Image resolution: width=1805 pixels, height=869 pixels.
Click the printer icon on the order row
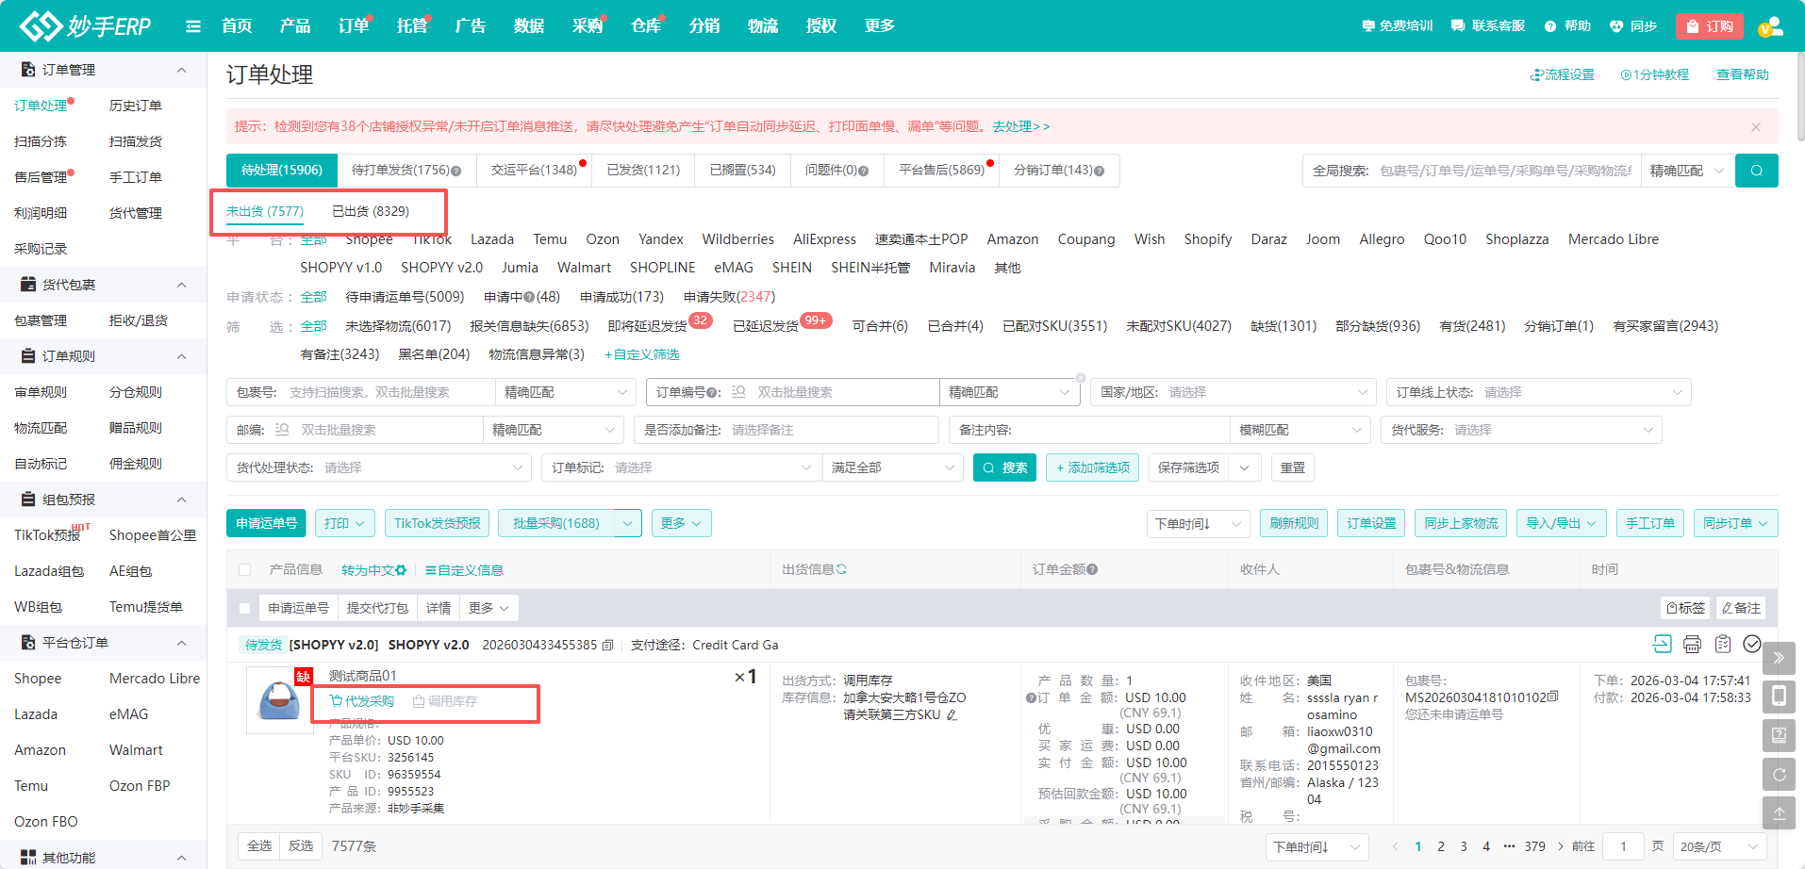point(1692,644)
